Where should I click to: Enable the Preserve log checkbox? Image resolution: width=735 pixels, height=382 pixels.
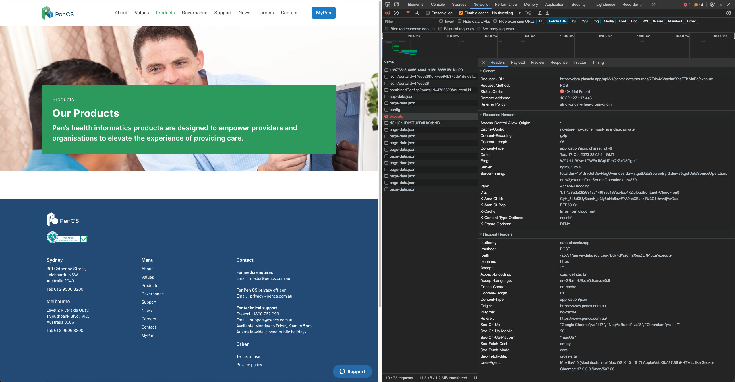[x=428, y=13]
